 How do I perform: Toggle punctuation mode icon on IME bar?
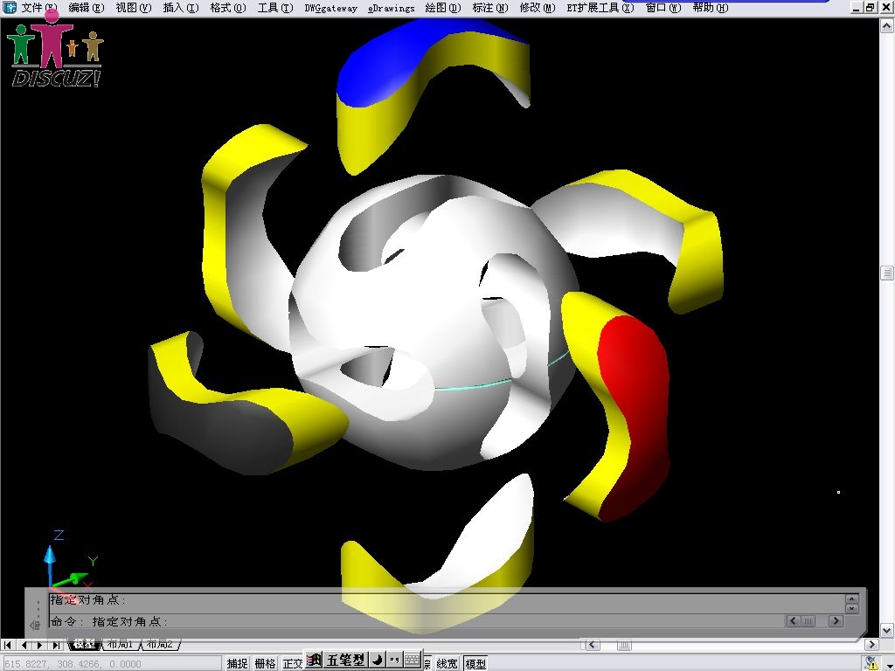(x=394, y=660)
